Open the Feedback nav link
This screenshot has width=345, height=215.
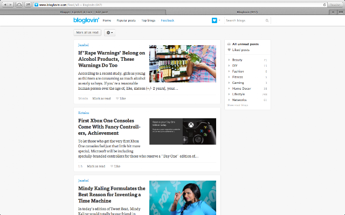point(167,20)
